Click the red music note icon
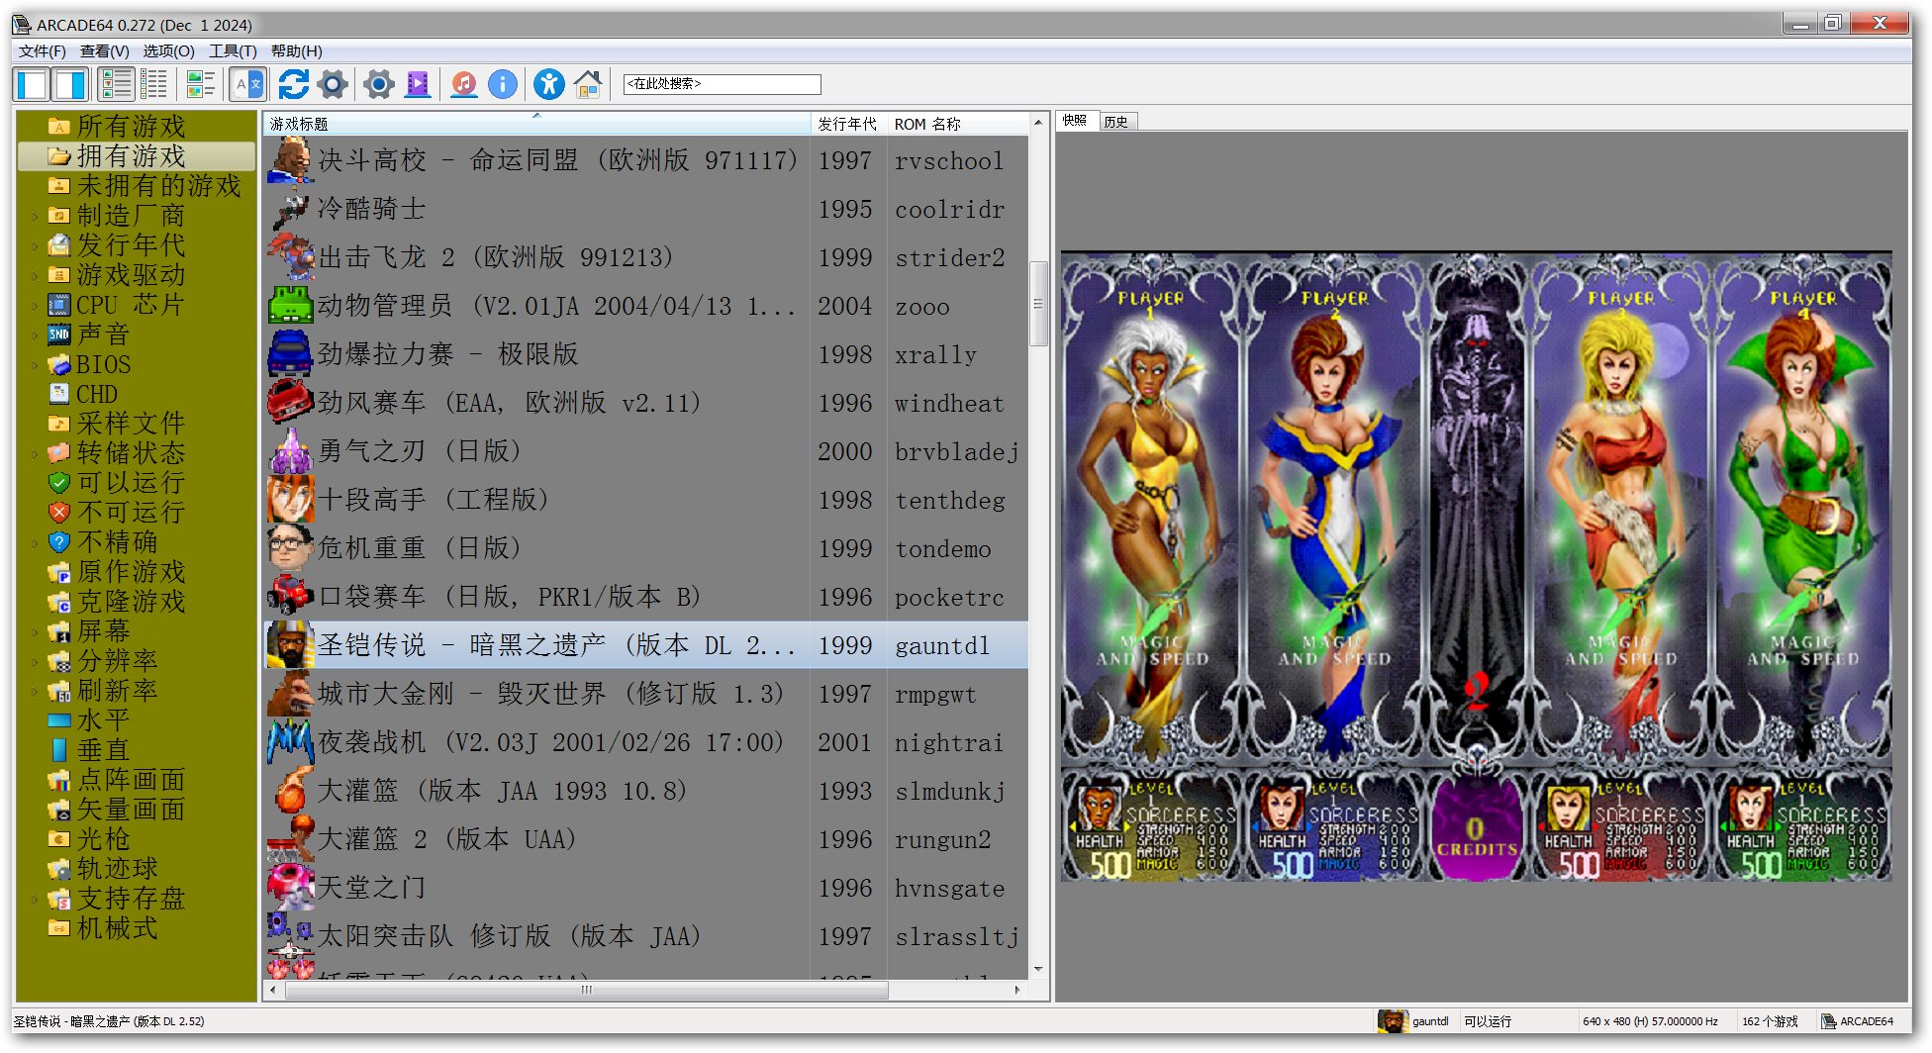Viewport: 1932px width, 1053px height. click(463, 84)
